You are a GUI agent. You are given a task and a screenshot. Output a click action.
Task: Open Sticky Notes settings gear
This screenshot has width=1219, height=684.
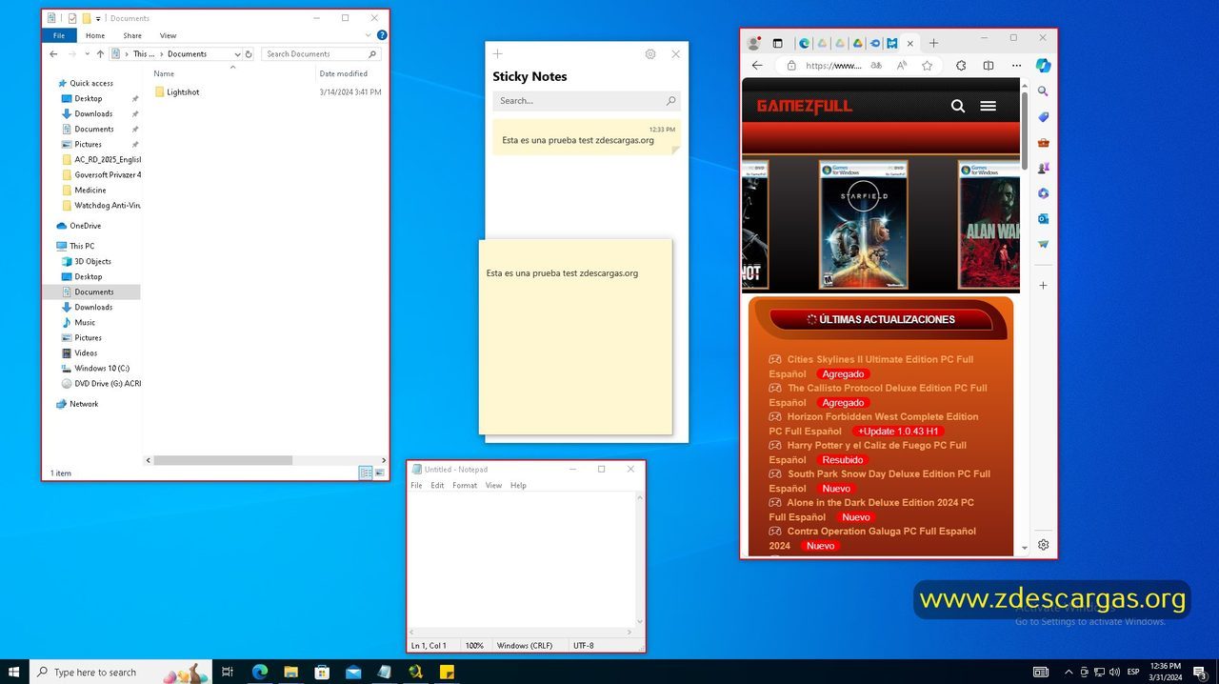point(650,54)
